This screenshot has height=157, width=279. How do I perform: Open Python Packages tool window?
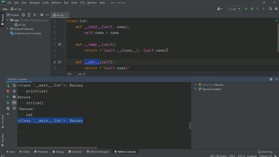pyautogui.click(x=98, y=152)
